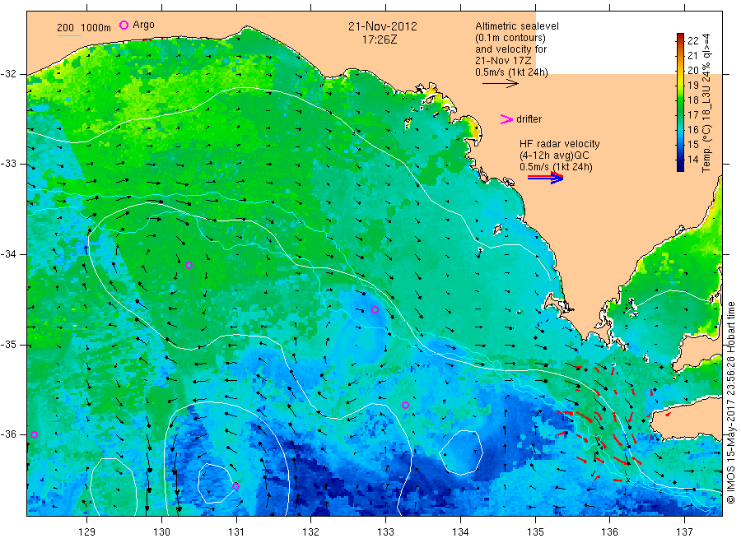Click the '17:26Z' time label

[x=380, y=39]
